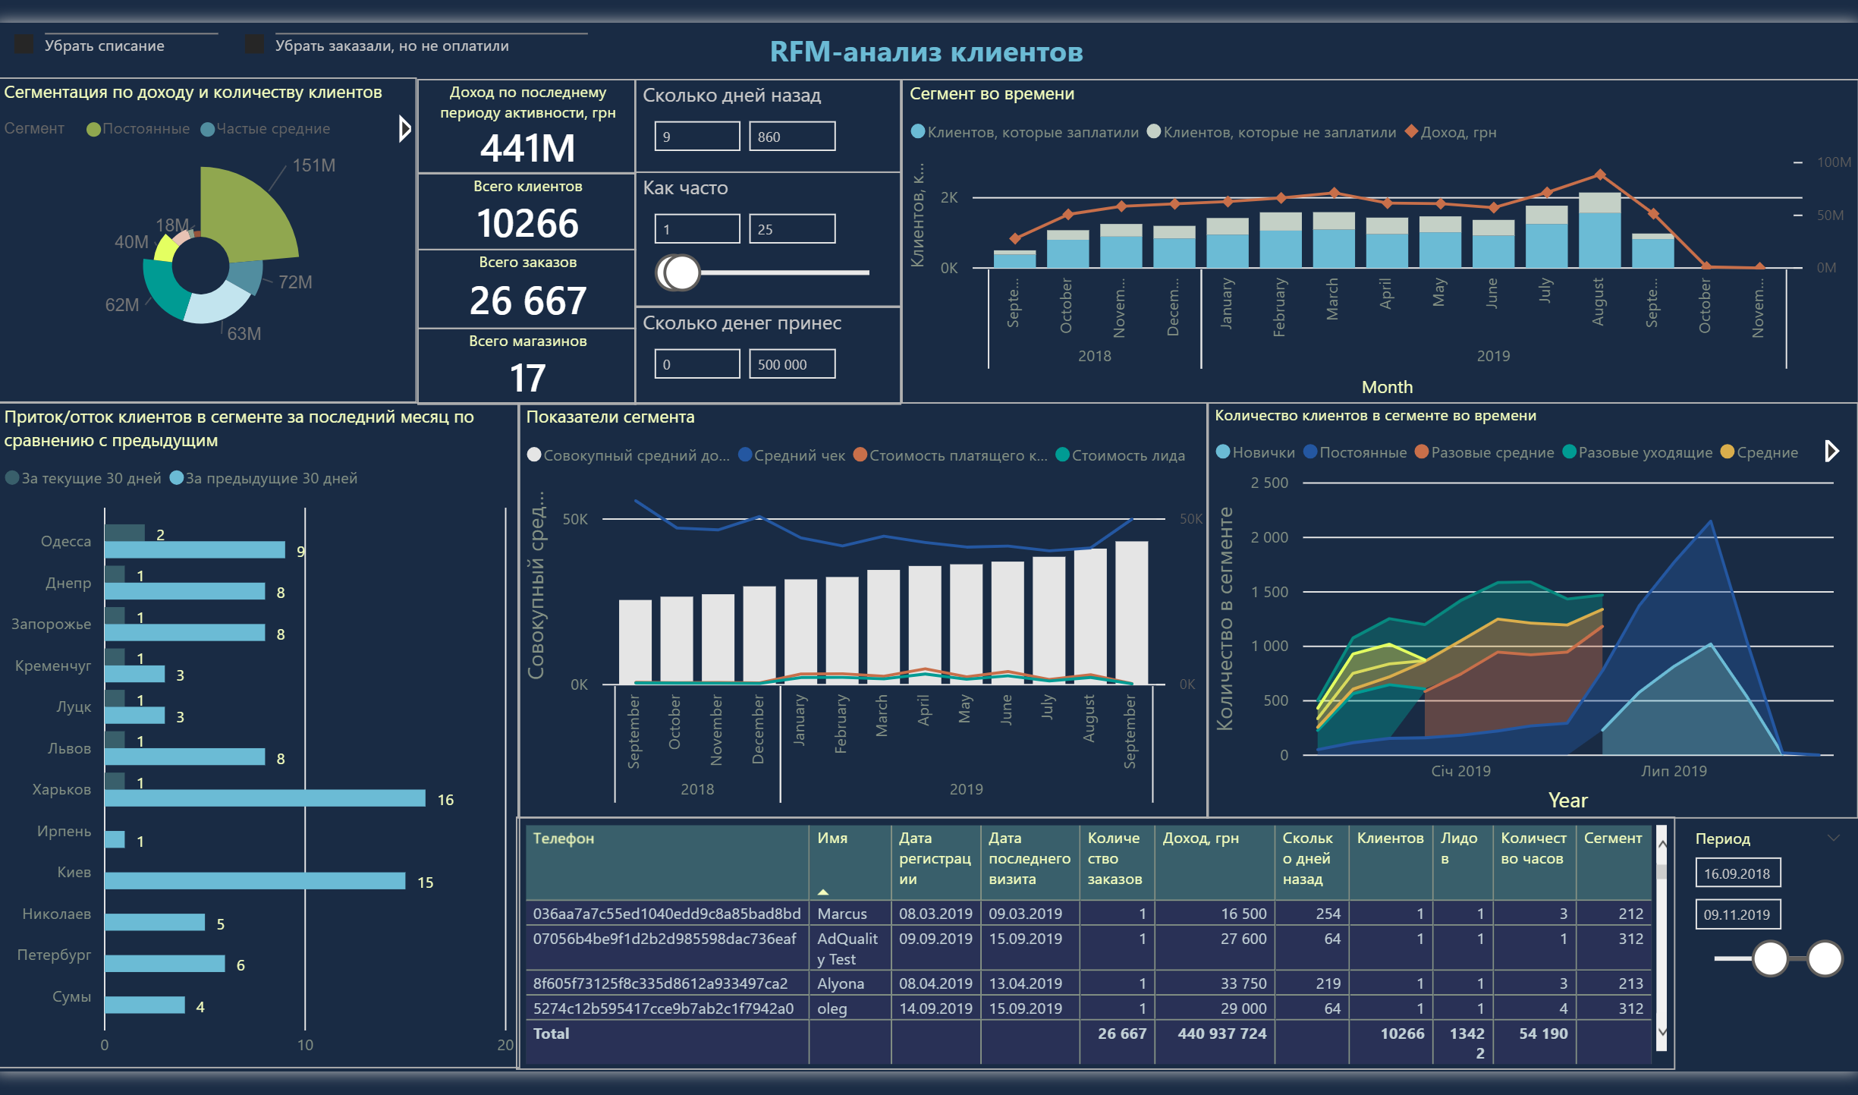Click 'Стоимость лида' legend item
This screenshot has width=1858, height=1095.
[x=1120, y=455]
